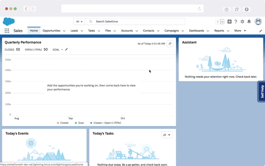Click the browser share icon
This screenshot has height=166, width=265.
[227, 9]
